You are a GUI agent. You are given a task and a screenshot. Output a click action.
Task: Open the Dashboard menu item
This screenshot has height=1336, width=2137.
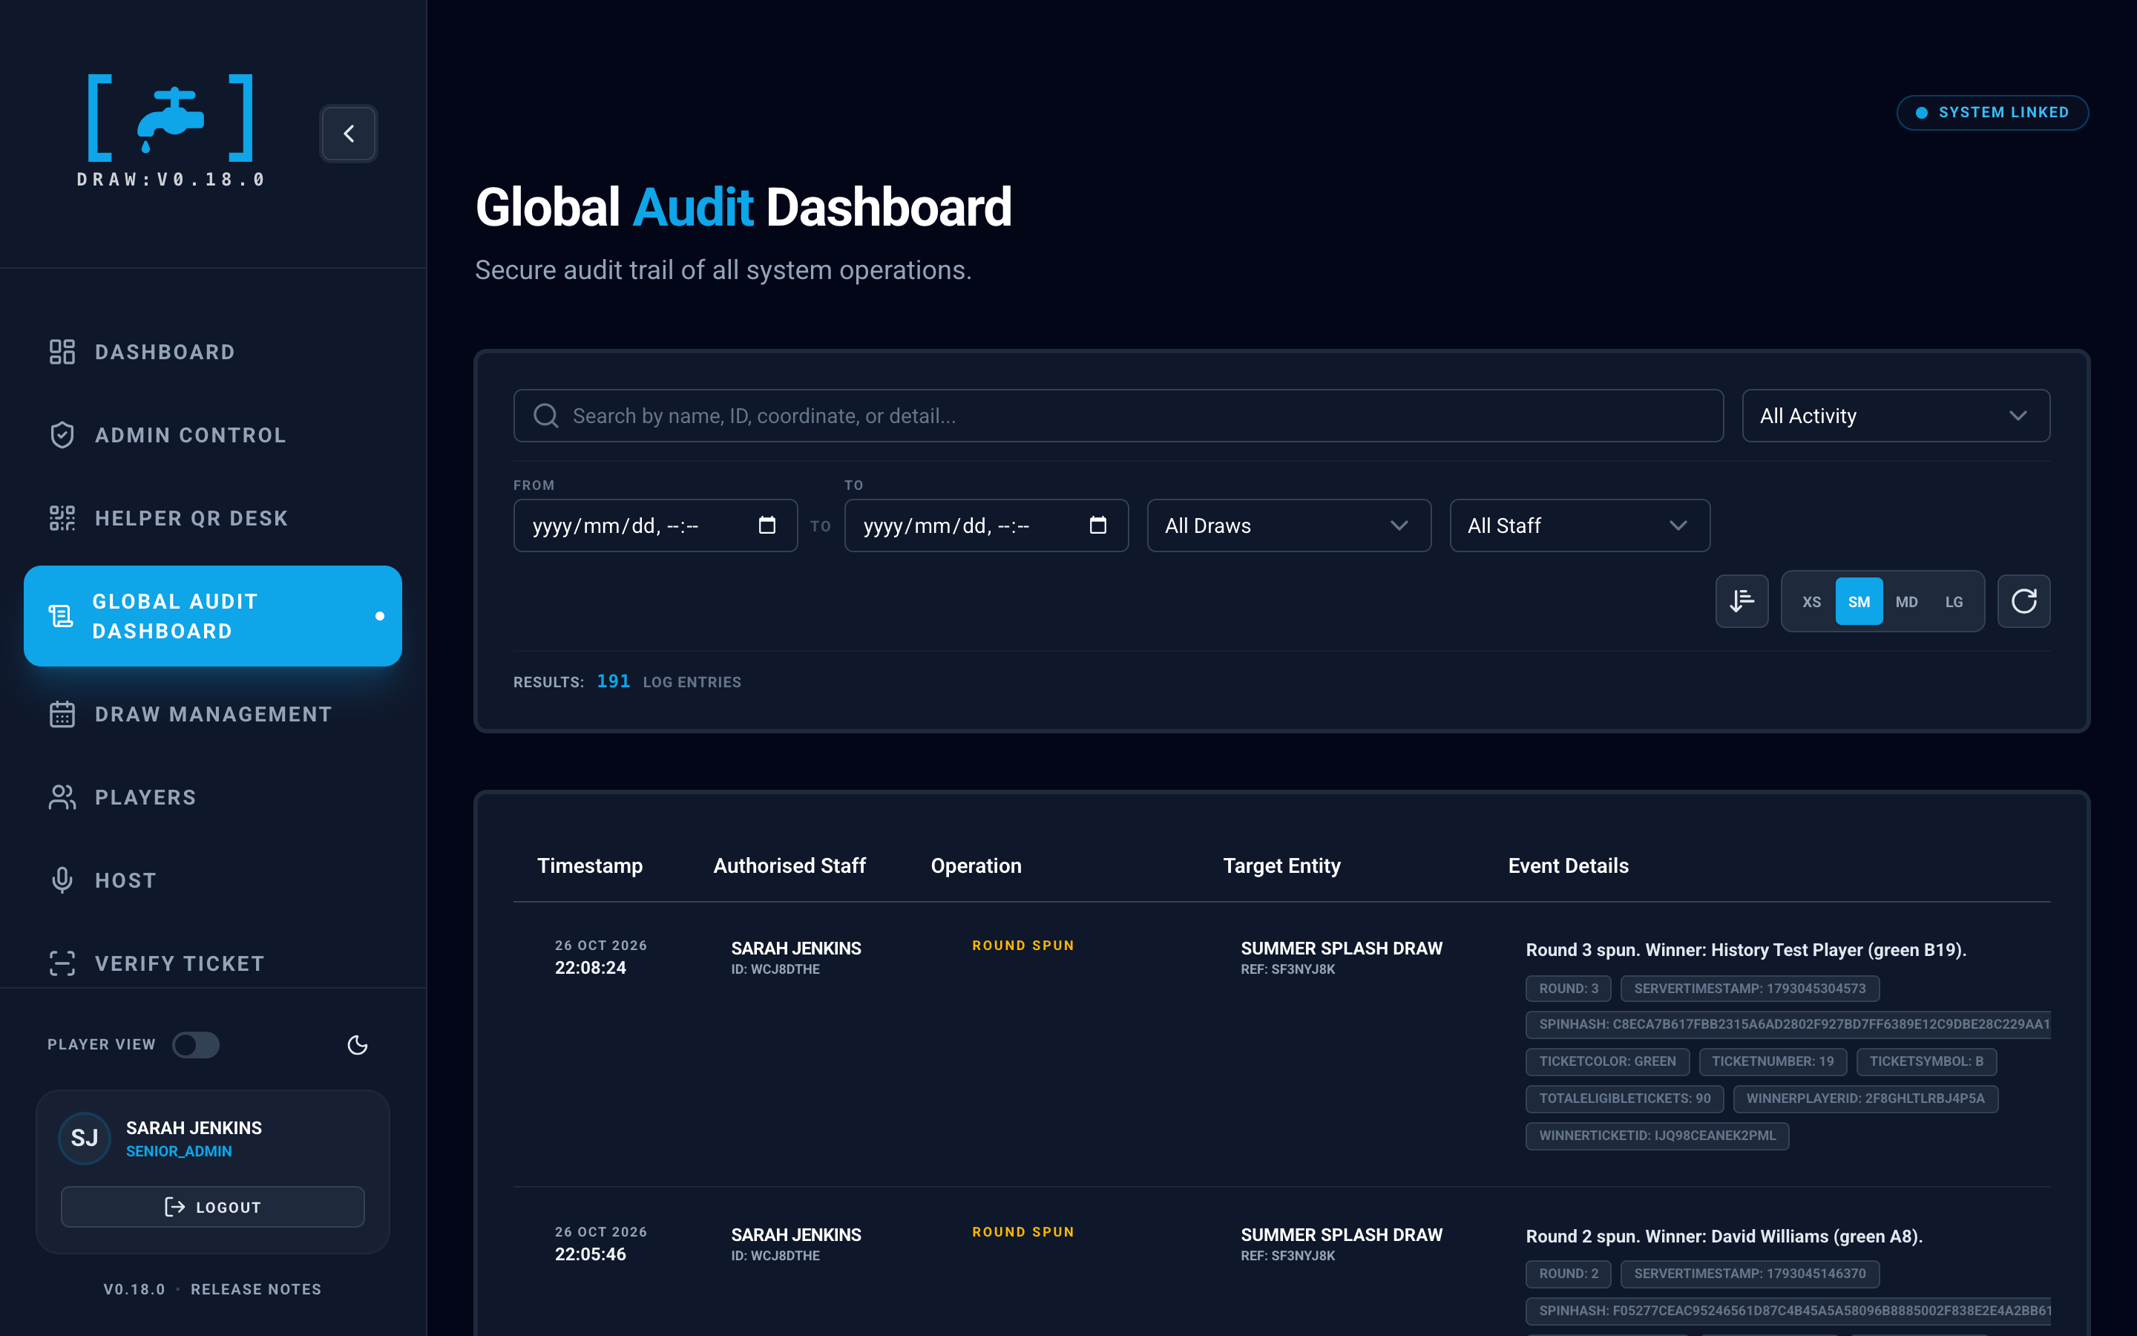(x=213, y=352)
